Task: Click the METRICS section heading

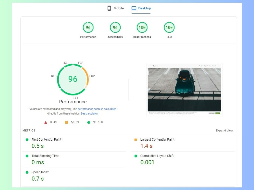Action: [x=29, y=130]
